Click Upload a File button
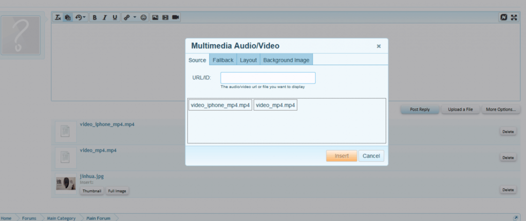Screen dimensions: 526x221 point(460,109)
